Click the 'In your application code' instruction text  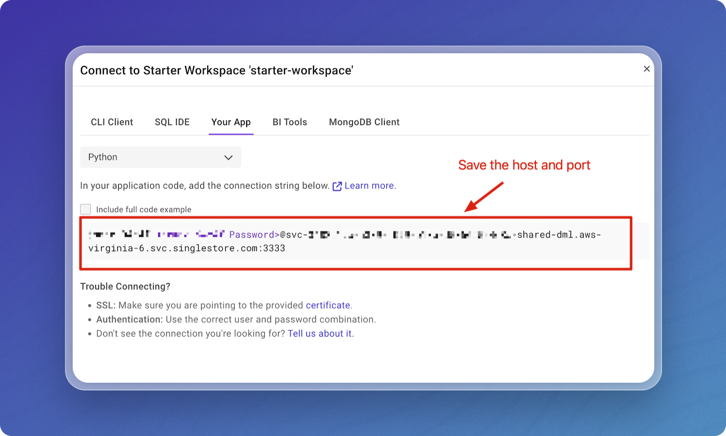(205, 186)
